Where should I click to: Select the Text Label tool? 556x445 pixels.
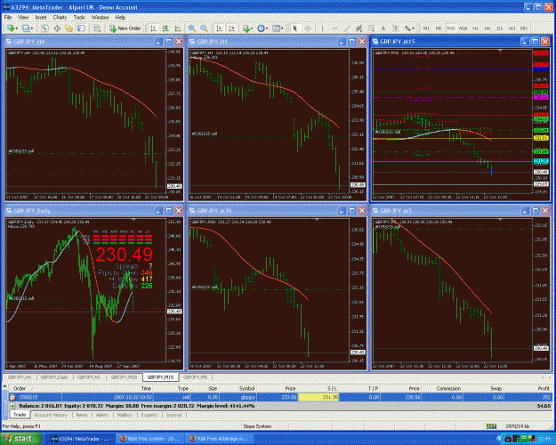coord(396,28)
